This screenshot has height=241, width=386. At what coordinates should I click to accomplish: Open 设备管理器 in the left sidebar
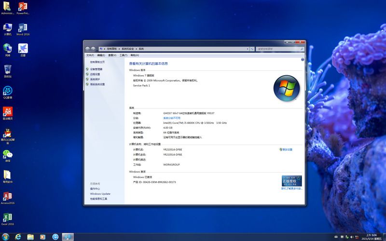(96, 69)
